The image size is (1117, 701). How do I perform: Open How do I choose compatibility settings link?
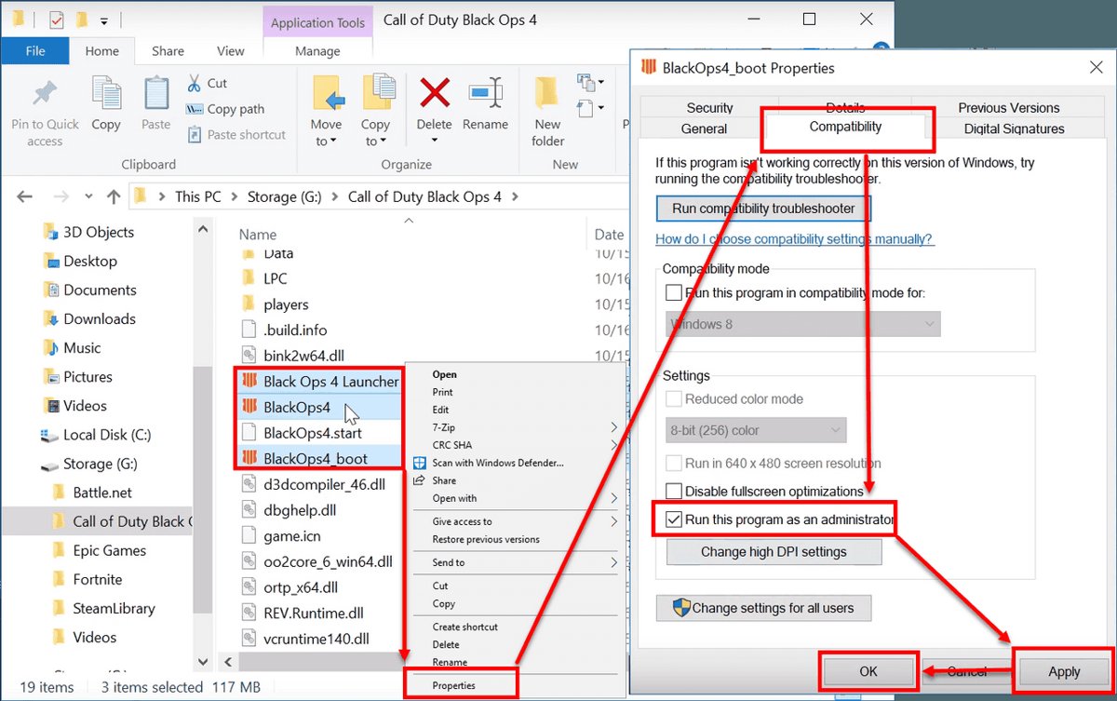794,239
